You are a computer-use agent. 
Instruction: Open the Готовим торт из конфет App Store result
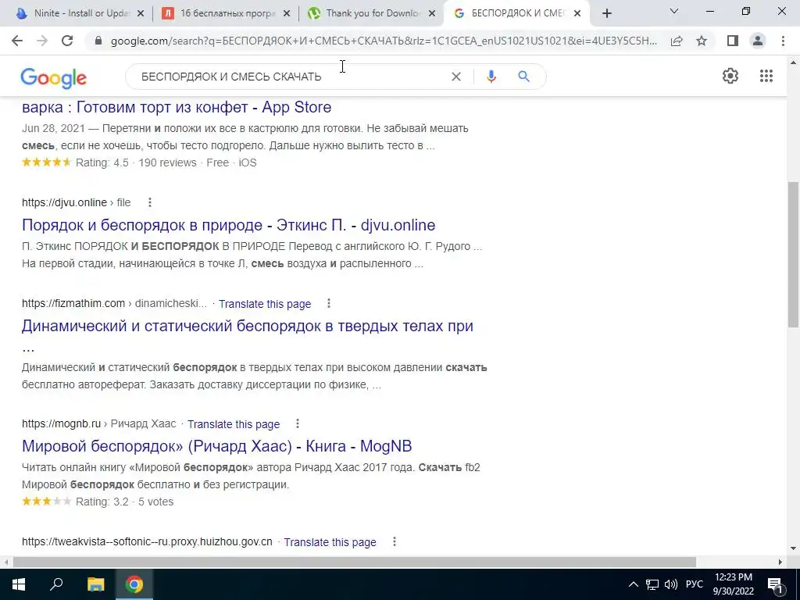point(177,107)
